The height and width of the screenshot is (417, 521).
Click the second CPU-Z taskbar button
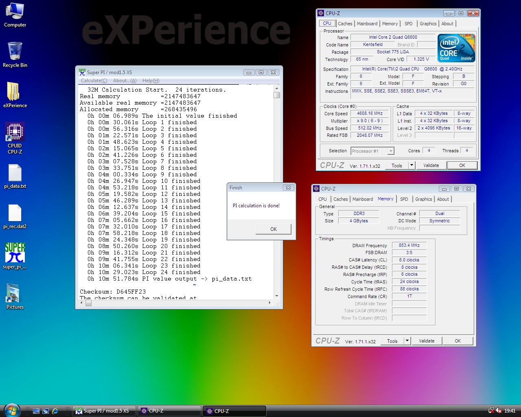pos(234,411)
